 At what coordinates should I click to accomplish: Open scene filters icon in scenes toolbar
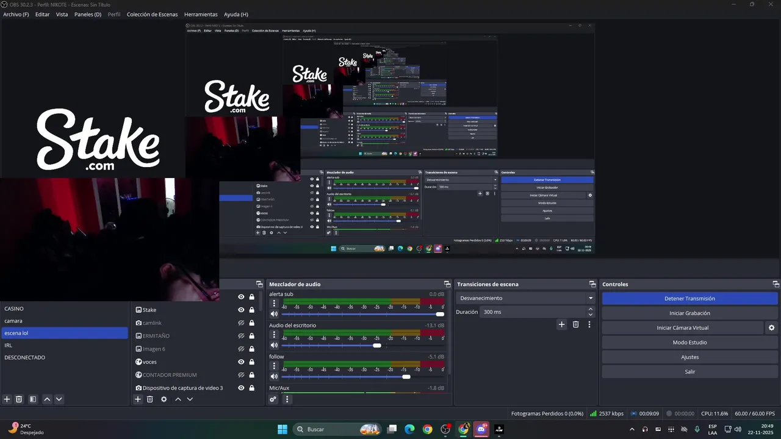pos(33,399)
